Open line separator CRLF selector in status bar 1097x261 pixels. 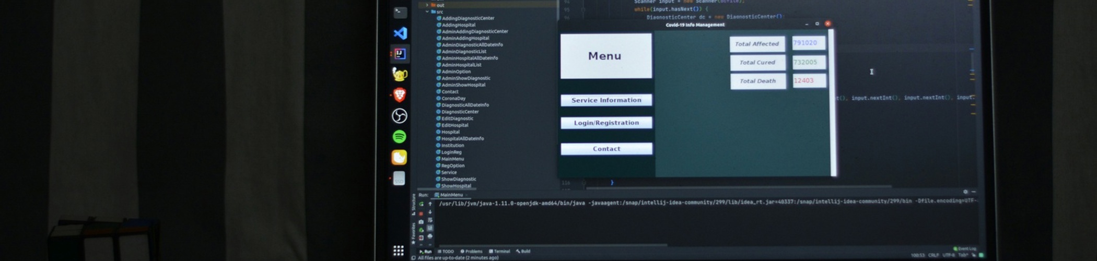933,255
